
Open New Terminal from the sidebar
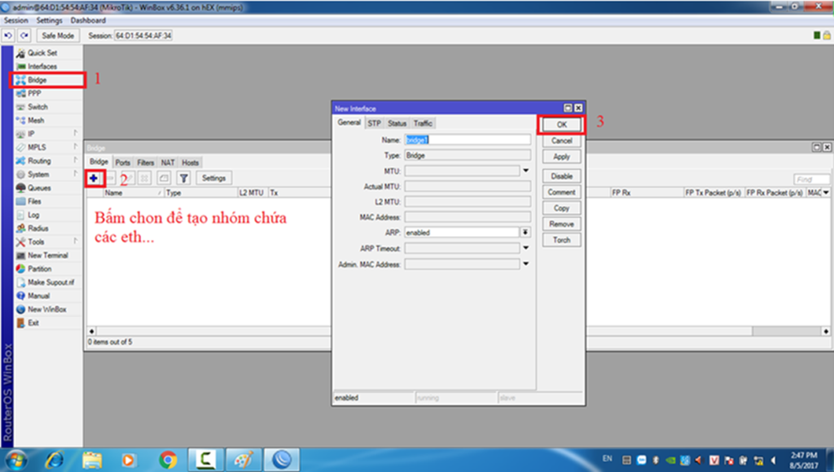pos(47,256)
